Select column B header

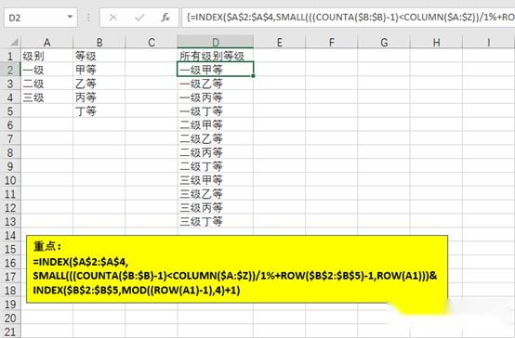click(x=99, y=42)
